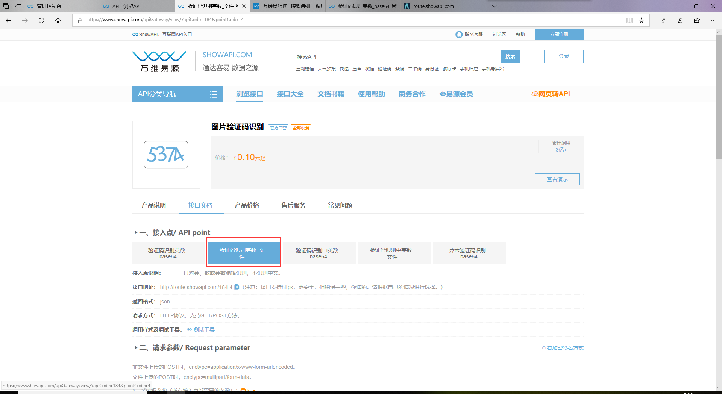
Task: Open 浏览接口 navigation item
Action: [250, 94]
